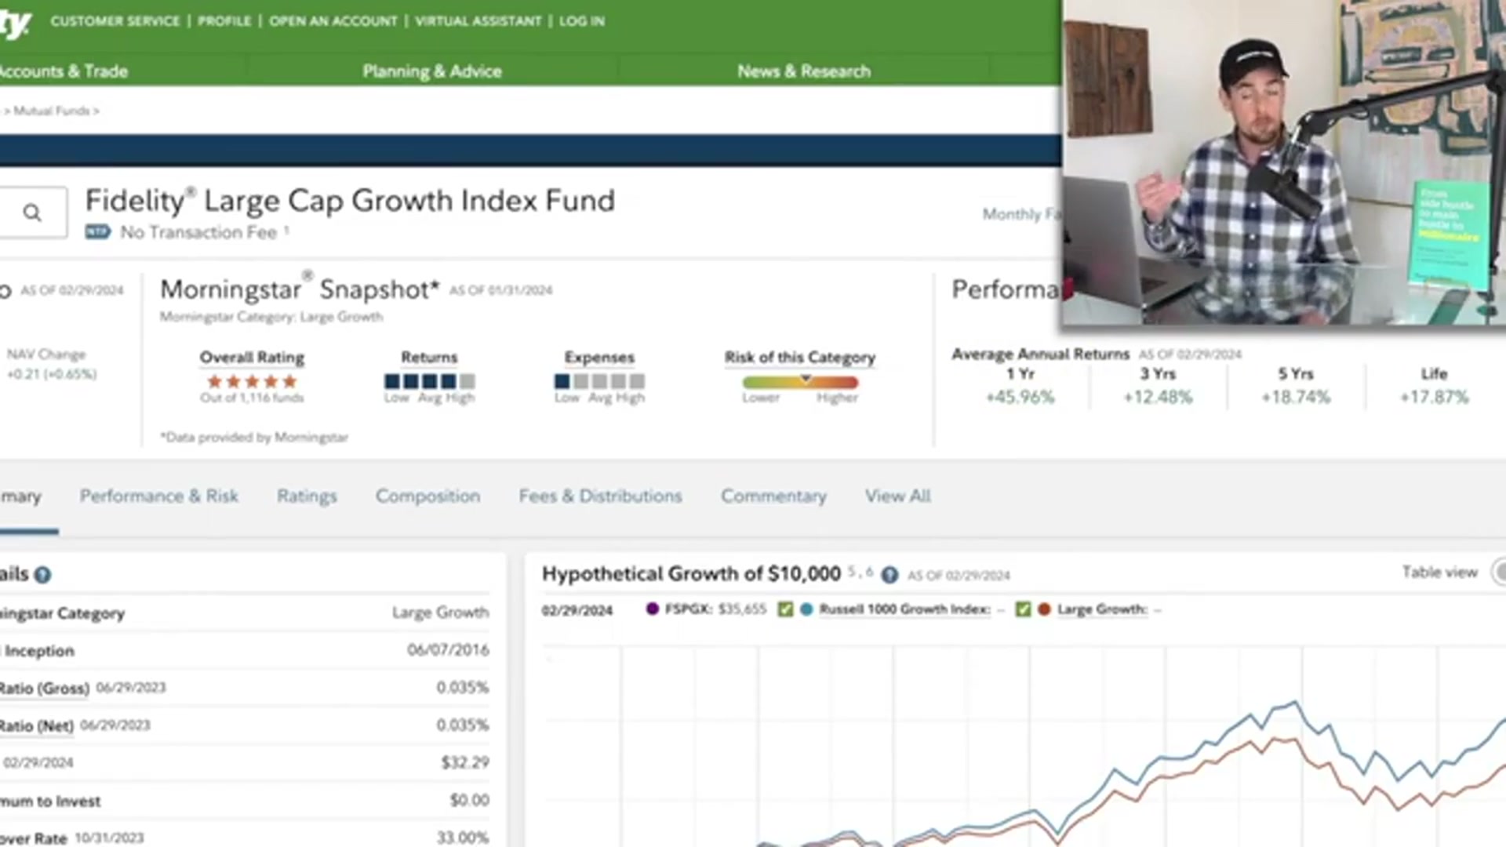Screen dimensions: 1506x847
Task: Open help icon next to Details heading
Action: (43, 575)
